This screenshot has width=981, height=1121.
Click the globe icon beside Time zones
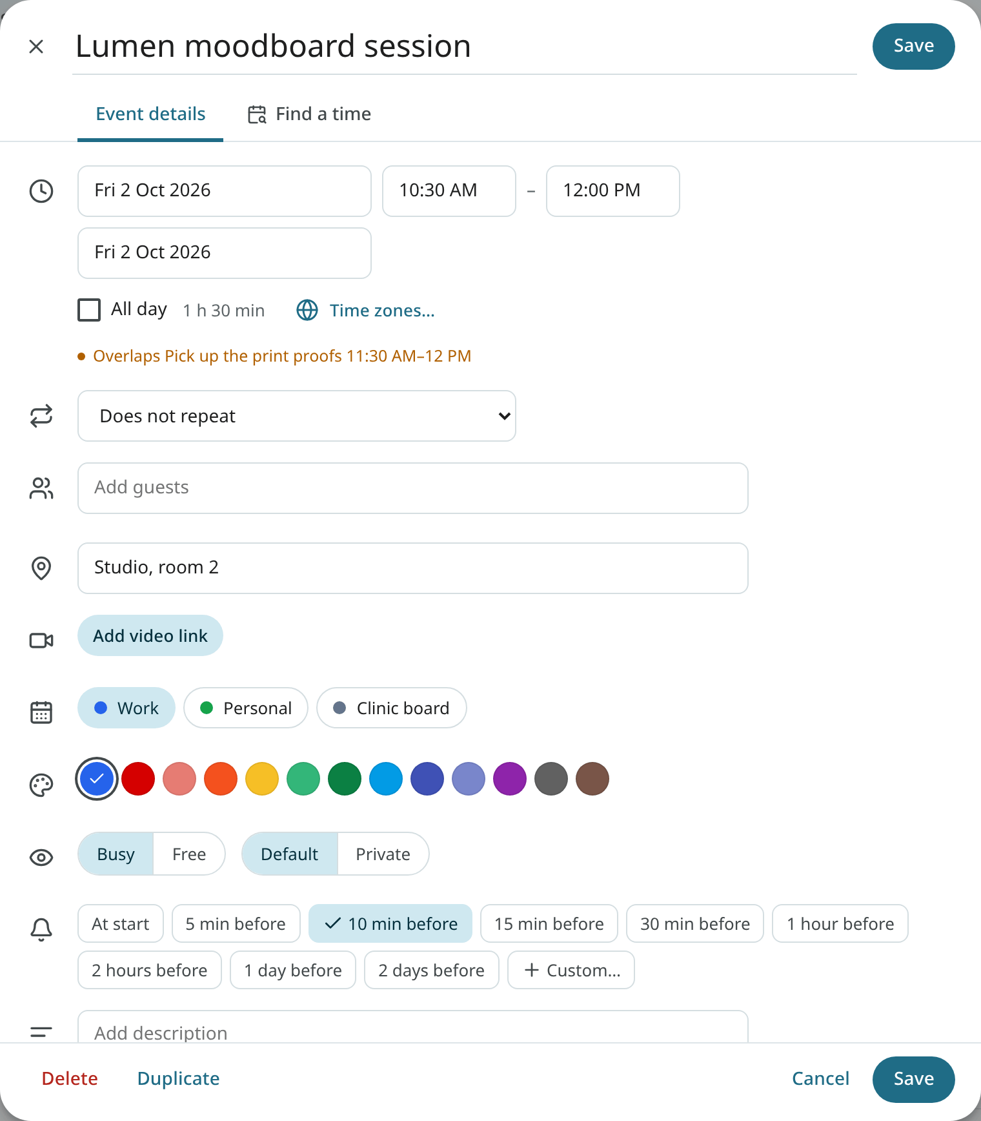coord(307,311)
